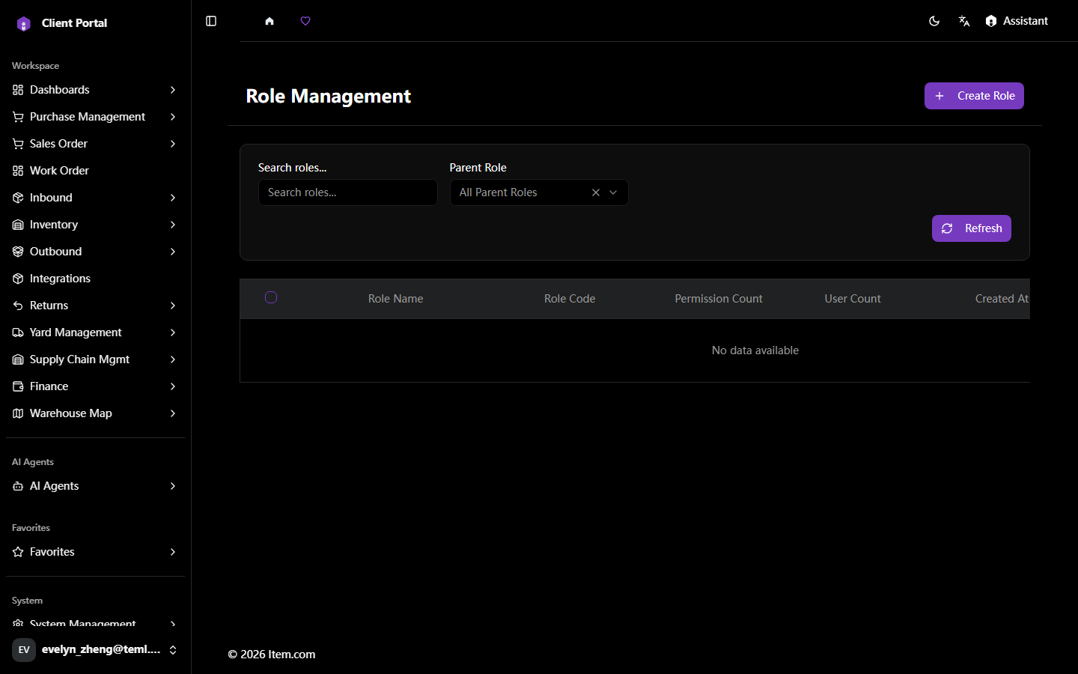Open the Assistant panel
This screenshot has width=1078, height=674.
click(x=1017, y=21)
